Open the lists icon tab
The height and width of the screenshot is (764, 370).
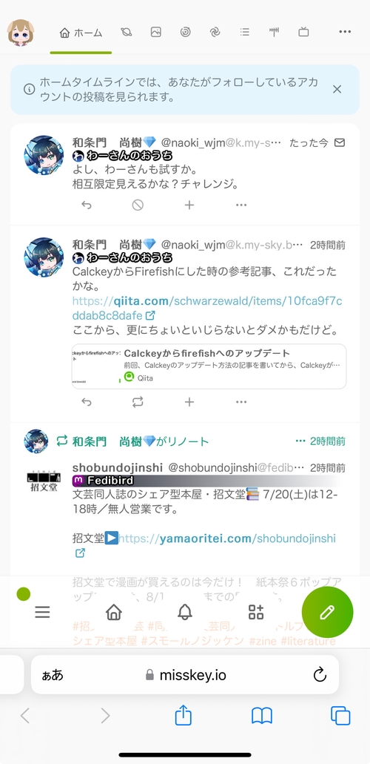244,33
